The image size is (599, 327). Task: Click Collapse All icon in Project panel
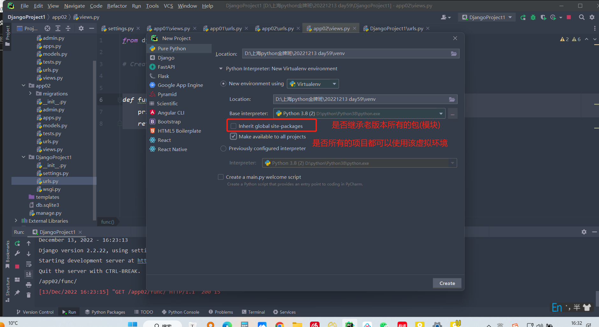tap(68, 28)
